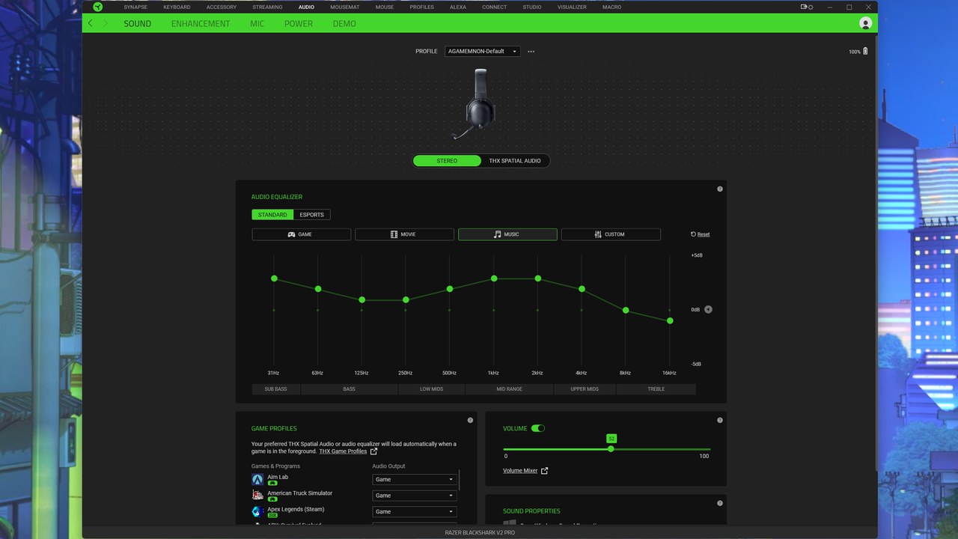The width and height of the screenshot is (958, 539).
Task: Click the Upper Mids range label
Action: (585, 389)
